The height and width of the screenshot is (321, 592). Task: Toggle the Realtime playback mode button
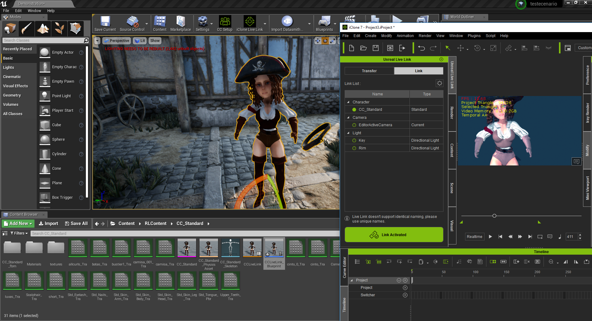(474, 237)
